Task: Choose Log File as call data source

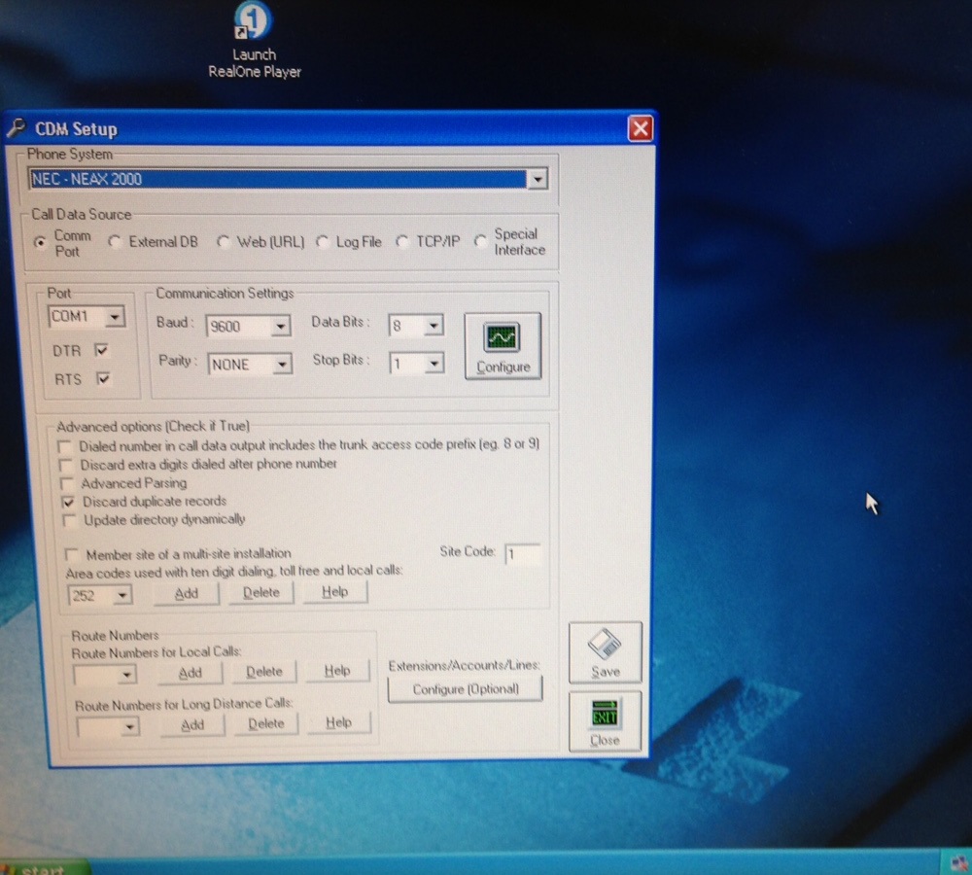Action: pyautogui.click(x=323, y=242)
